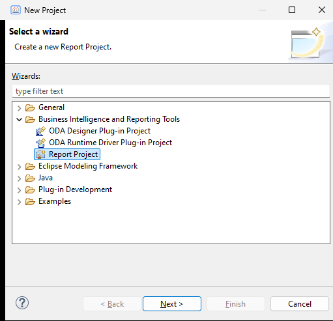Select Business Intelligence and Reporting Tools label

tap(109, 119)
